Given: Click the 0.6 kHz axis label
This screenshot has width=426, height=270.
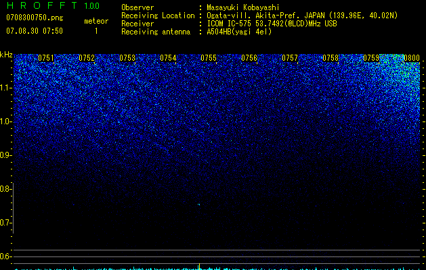Looking at the screenshot, I should 5,256.
